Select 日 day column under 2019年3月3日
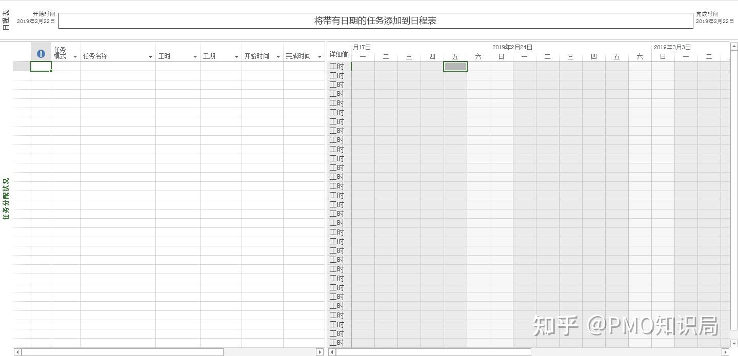 click(663, 57)
